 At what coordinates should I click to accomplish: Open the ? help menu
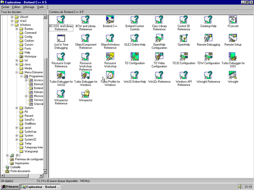coord(47,7)
